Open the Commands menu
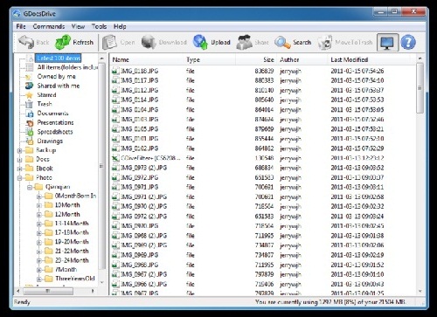 49,26
